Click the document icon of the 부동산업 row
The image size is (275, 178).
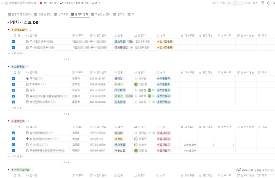click(27, 151)
